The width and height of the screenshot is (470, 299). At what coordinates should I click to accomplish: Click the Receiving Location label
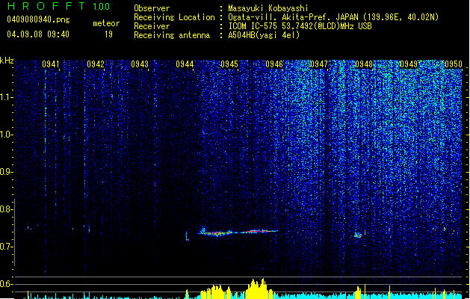tap(174, 18)
